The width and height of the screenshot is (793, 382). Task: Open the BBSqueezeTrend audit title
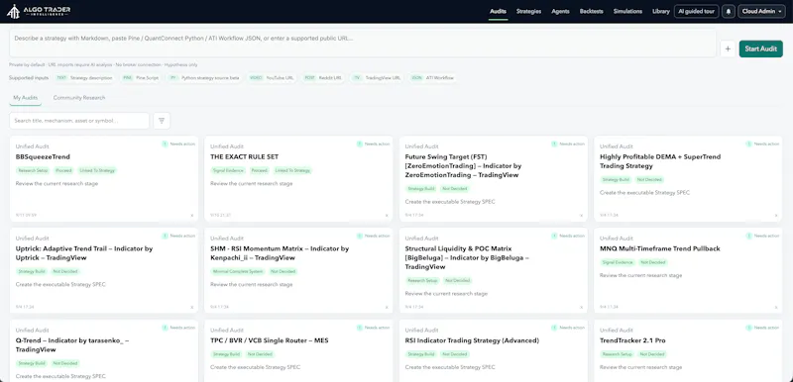click(43, 157)
